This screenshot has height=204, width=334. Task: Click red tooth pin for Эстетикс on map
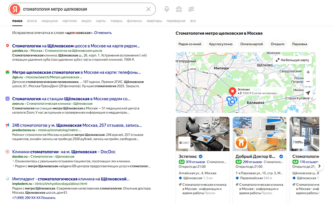(x=233, y=92)
